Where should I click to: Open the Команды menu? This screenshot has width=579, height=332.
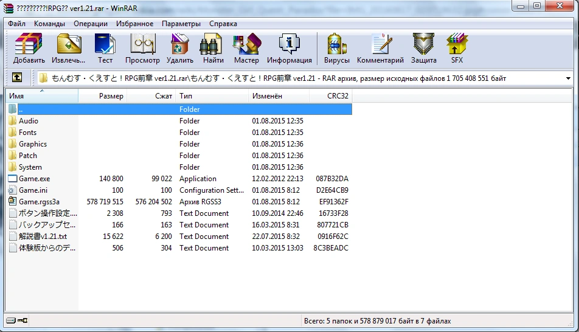point(49,24)
